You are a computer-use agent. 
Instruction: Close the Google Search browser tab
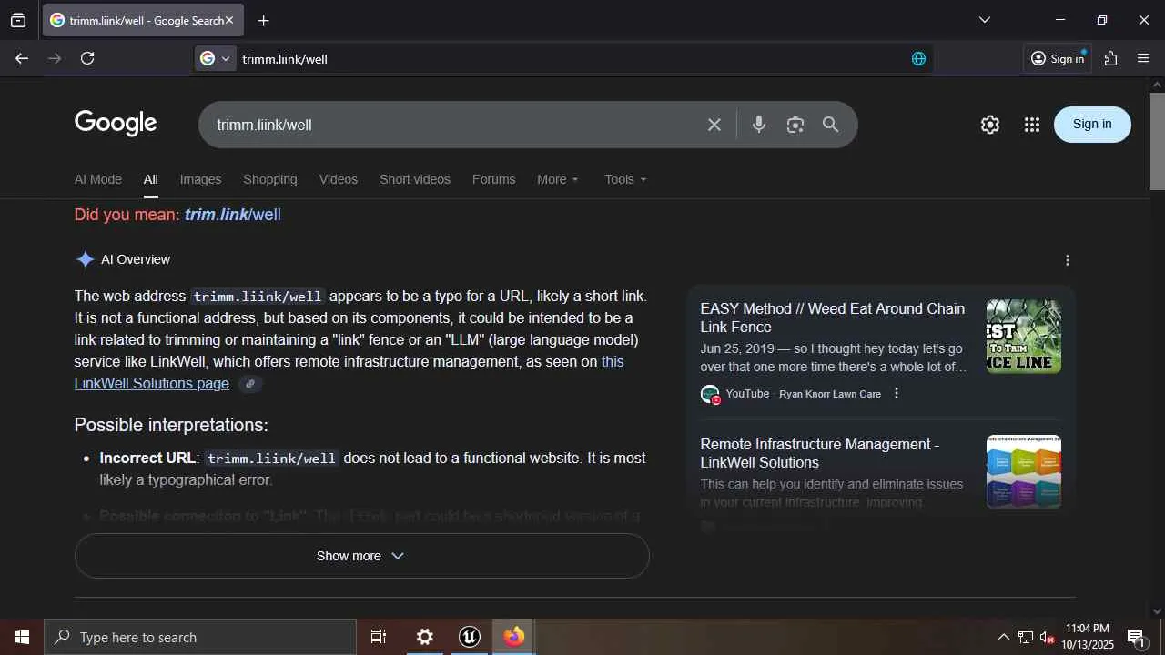229,20
